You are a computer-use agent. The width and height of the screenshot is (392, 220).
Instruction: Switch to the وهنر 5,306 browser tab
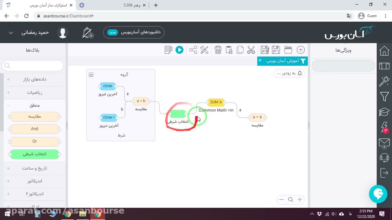(x=132, y=5)
